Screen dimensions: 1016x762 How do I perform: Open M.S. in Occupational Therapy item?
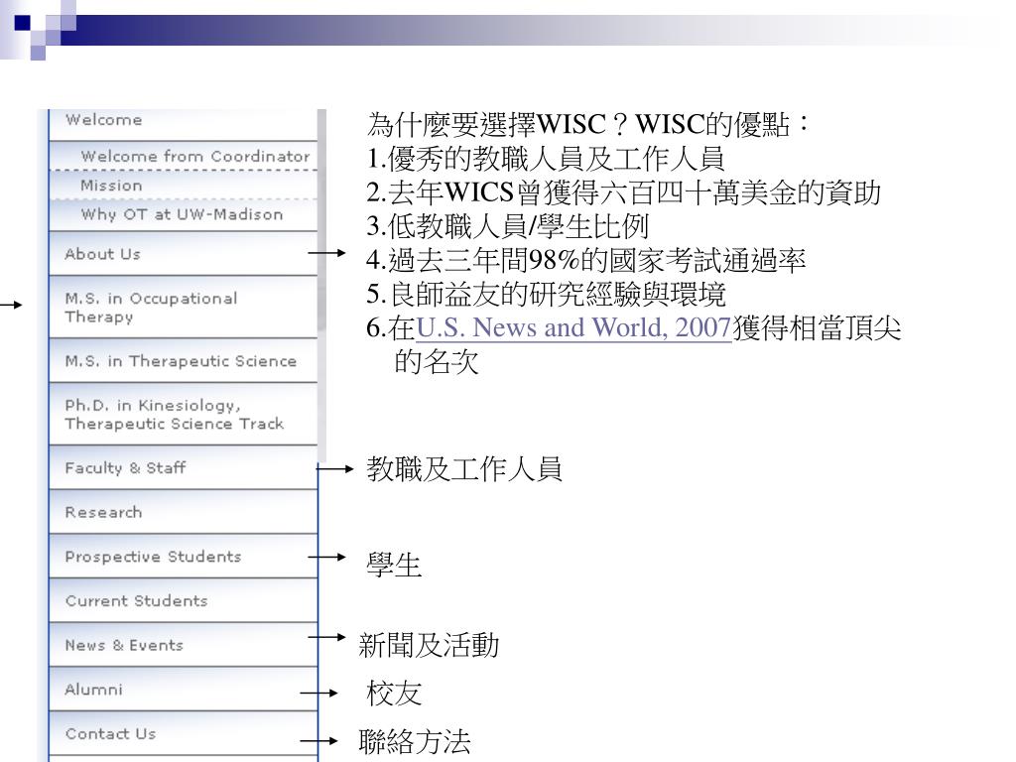click(x=183, y=308)
